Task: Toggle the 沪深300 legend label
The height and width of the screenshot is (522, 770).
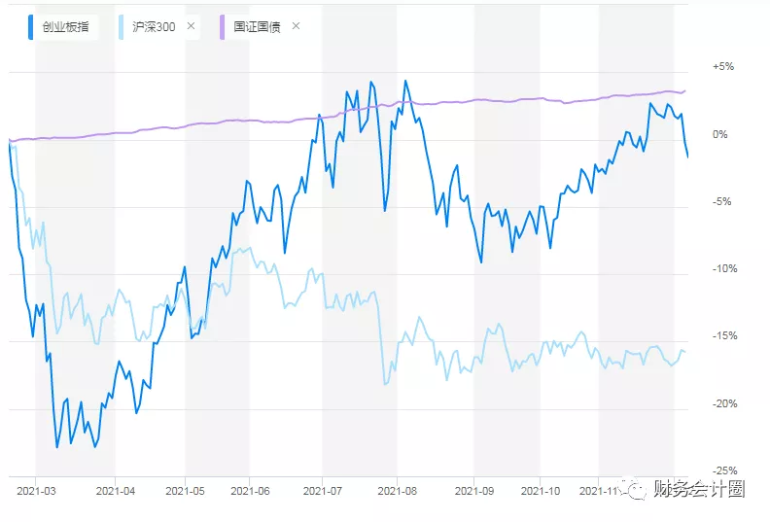Action: point(154,26)
